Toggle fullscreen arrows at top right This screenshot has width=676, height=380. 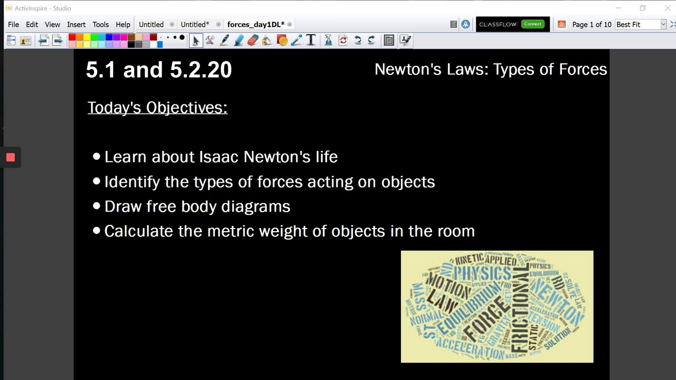[x=673, y=24]
